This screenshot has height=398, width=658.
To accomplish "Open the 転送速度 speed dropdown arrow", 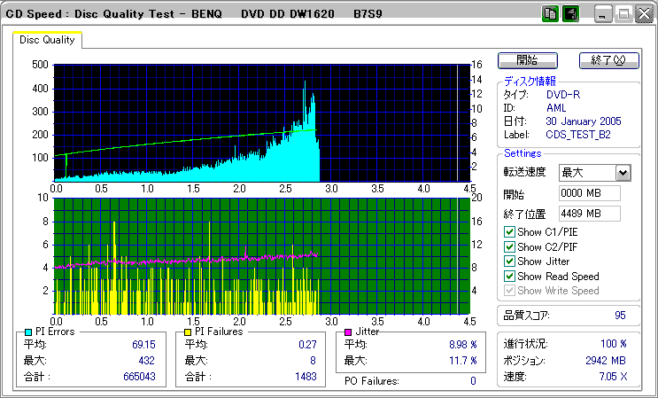I will pos(623,173).
